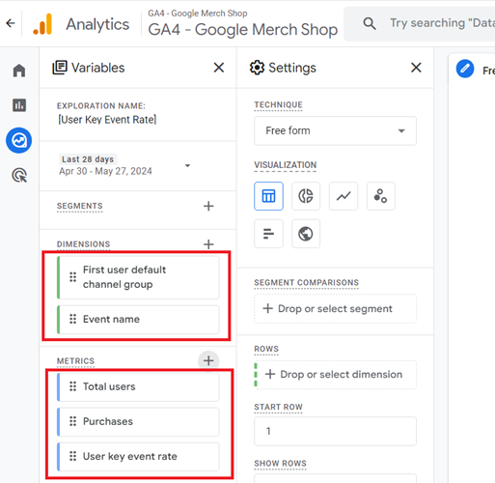The width and height of the screenshot is (495, 483).
Task: Click drag handle of Purchases
Action: tap(73, 421)
